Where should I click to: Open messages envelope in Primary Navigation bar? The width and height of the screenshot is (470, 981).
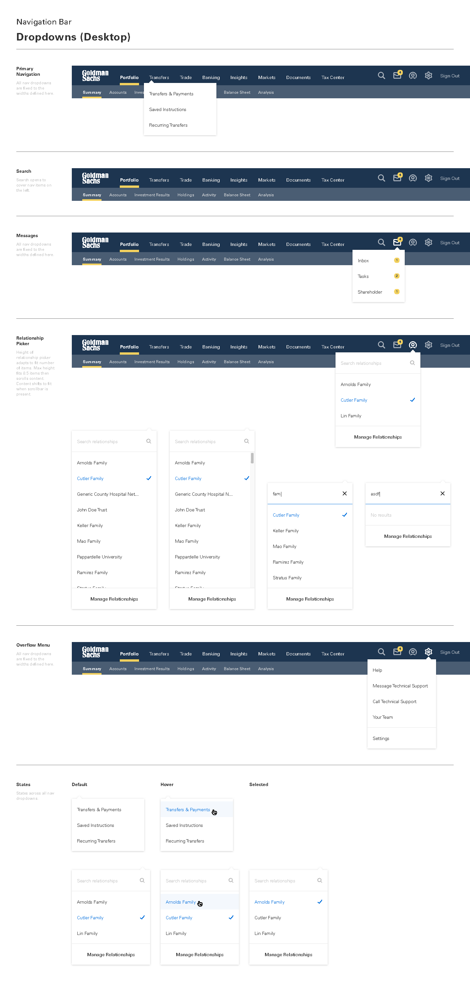pyautogui.click(x=397, y=75)
